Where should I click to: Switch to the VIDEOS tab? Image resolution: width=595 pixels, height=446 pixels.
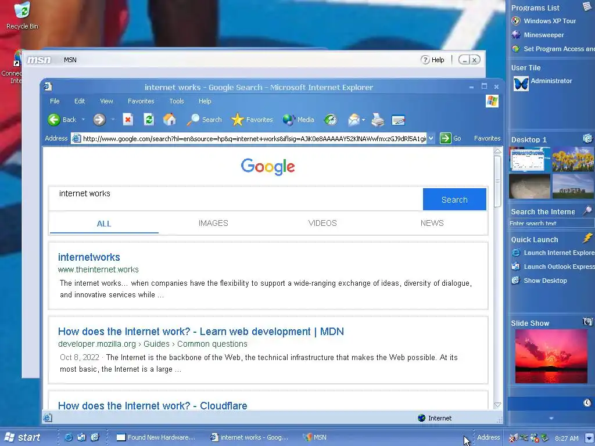[x=322, y=224]
